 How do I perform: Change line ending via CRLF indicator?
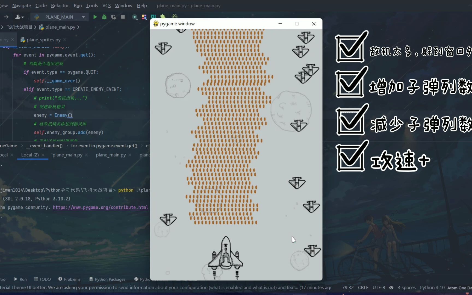(363, 287)
